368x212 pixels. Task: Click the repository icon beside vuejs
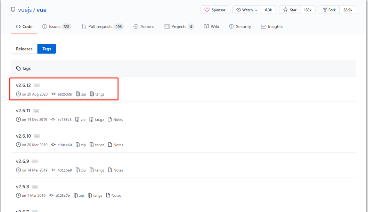click(13, 10)
